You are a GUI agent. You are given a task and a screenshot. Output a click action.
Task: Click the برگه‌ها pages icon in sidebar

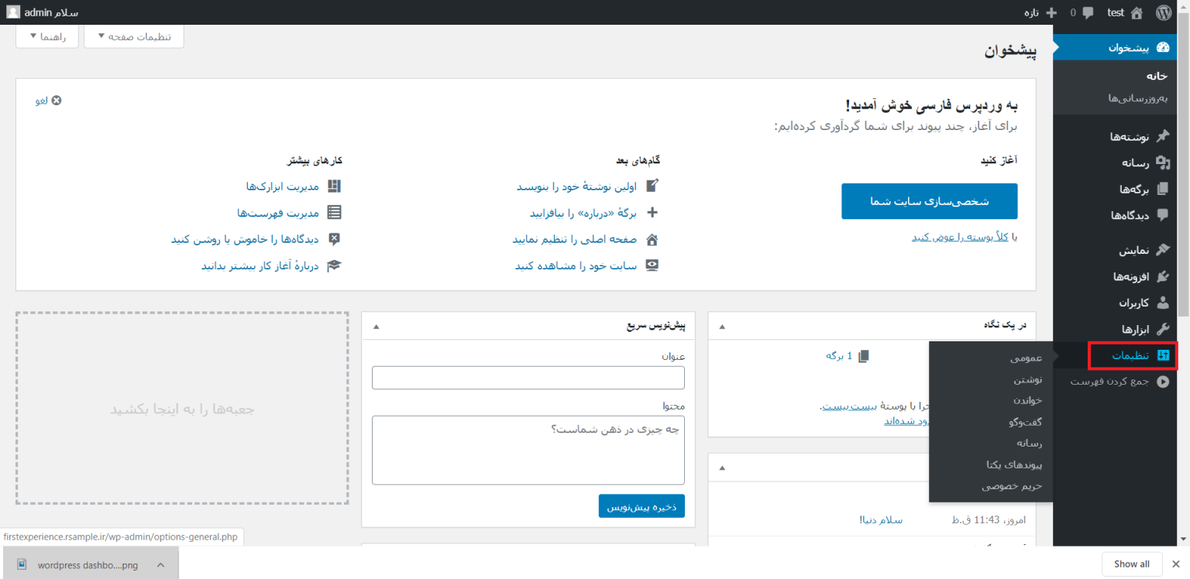point(1162,189)
